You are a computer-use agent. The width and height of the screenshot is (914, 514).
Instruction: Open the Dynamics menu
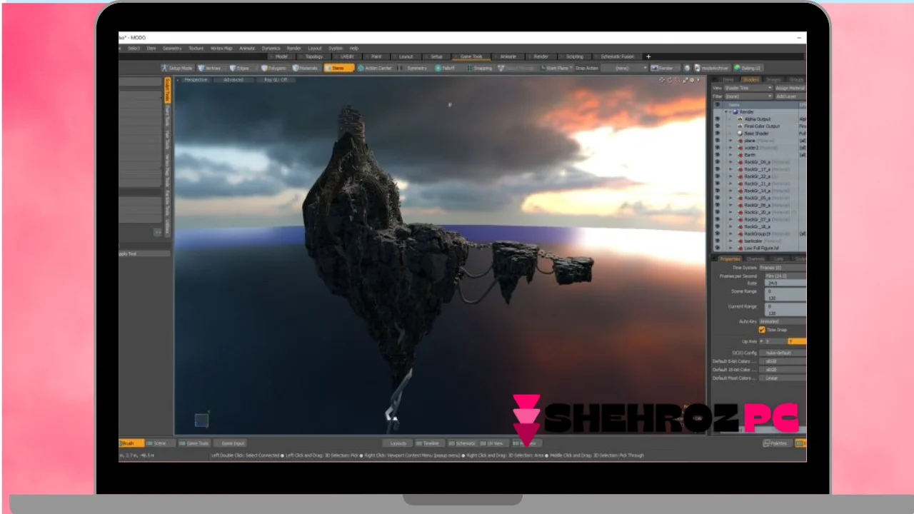(271, 48)
